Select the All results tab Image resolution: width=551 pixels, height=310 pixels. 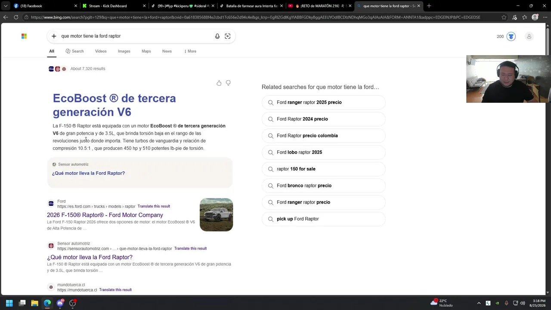pyautogui.click(x=52, y=51)
